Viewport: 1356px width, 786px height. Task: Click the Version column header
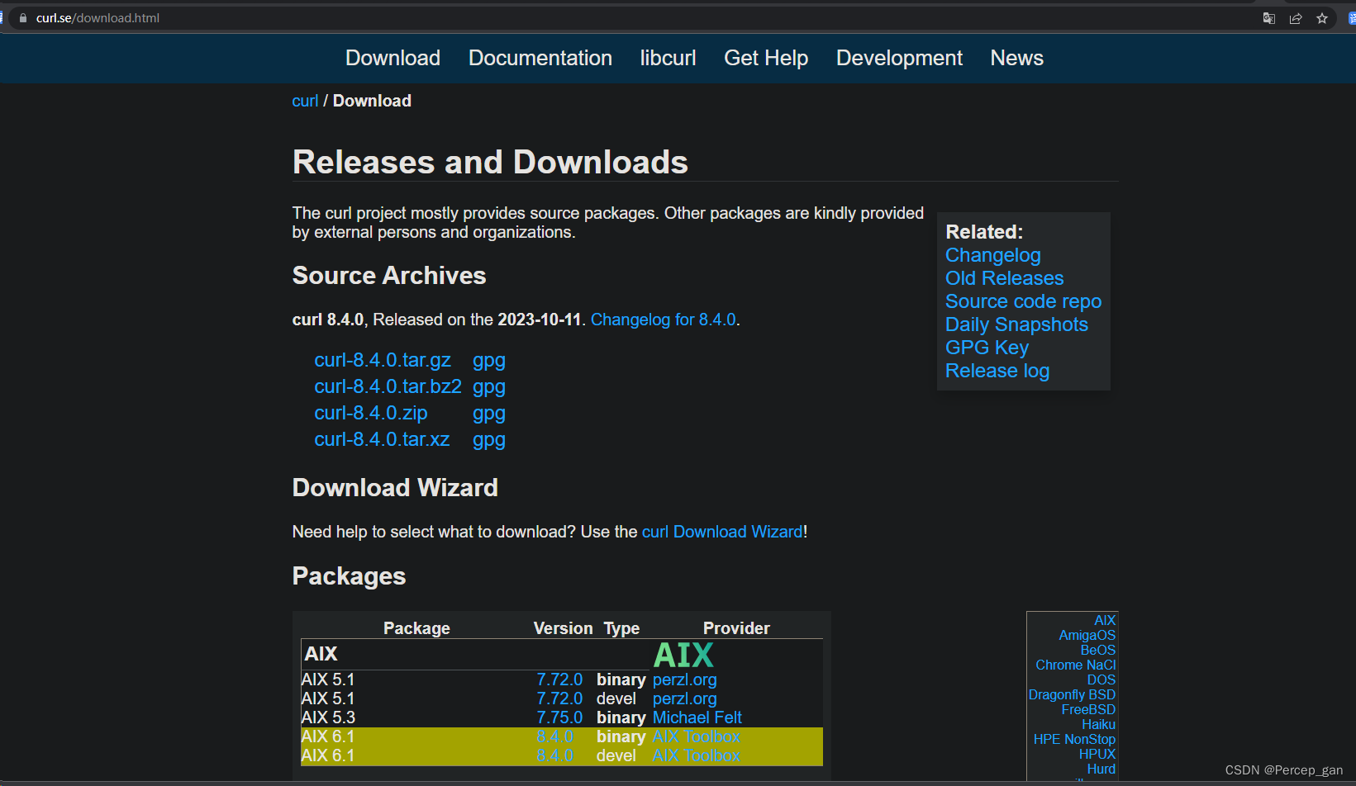pyautogui.click(x=563, y=628)
